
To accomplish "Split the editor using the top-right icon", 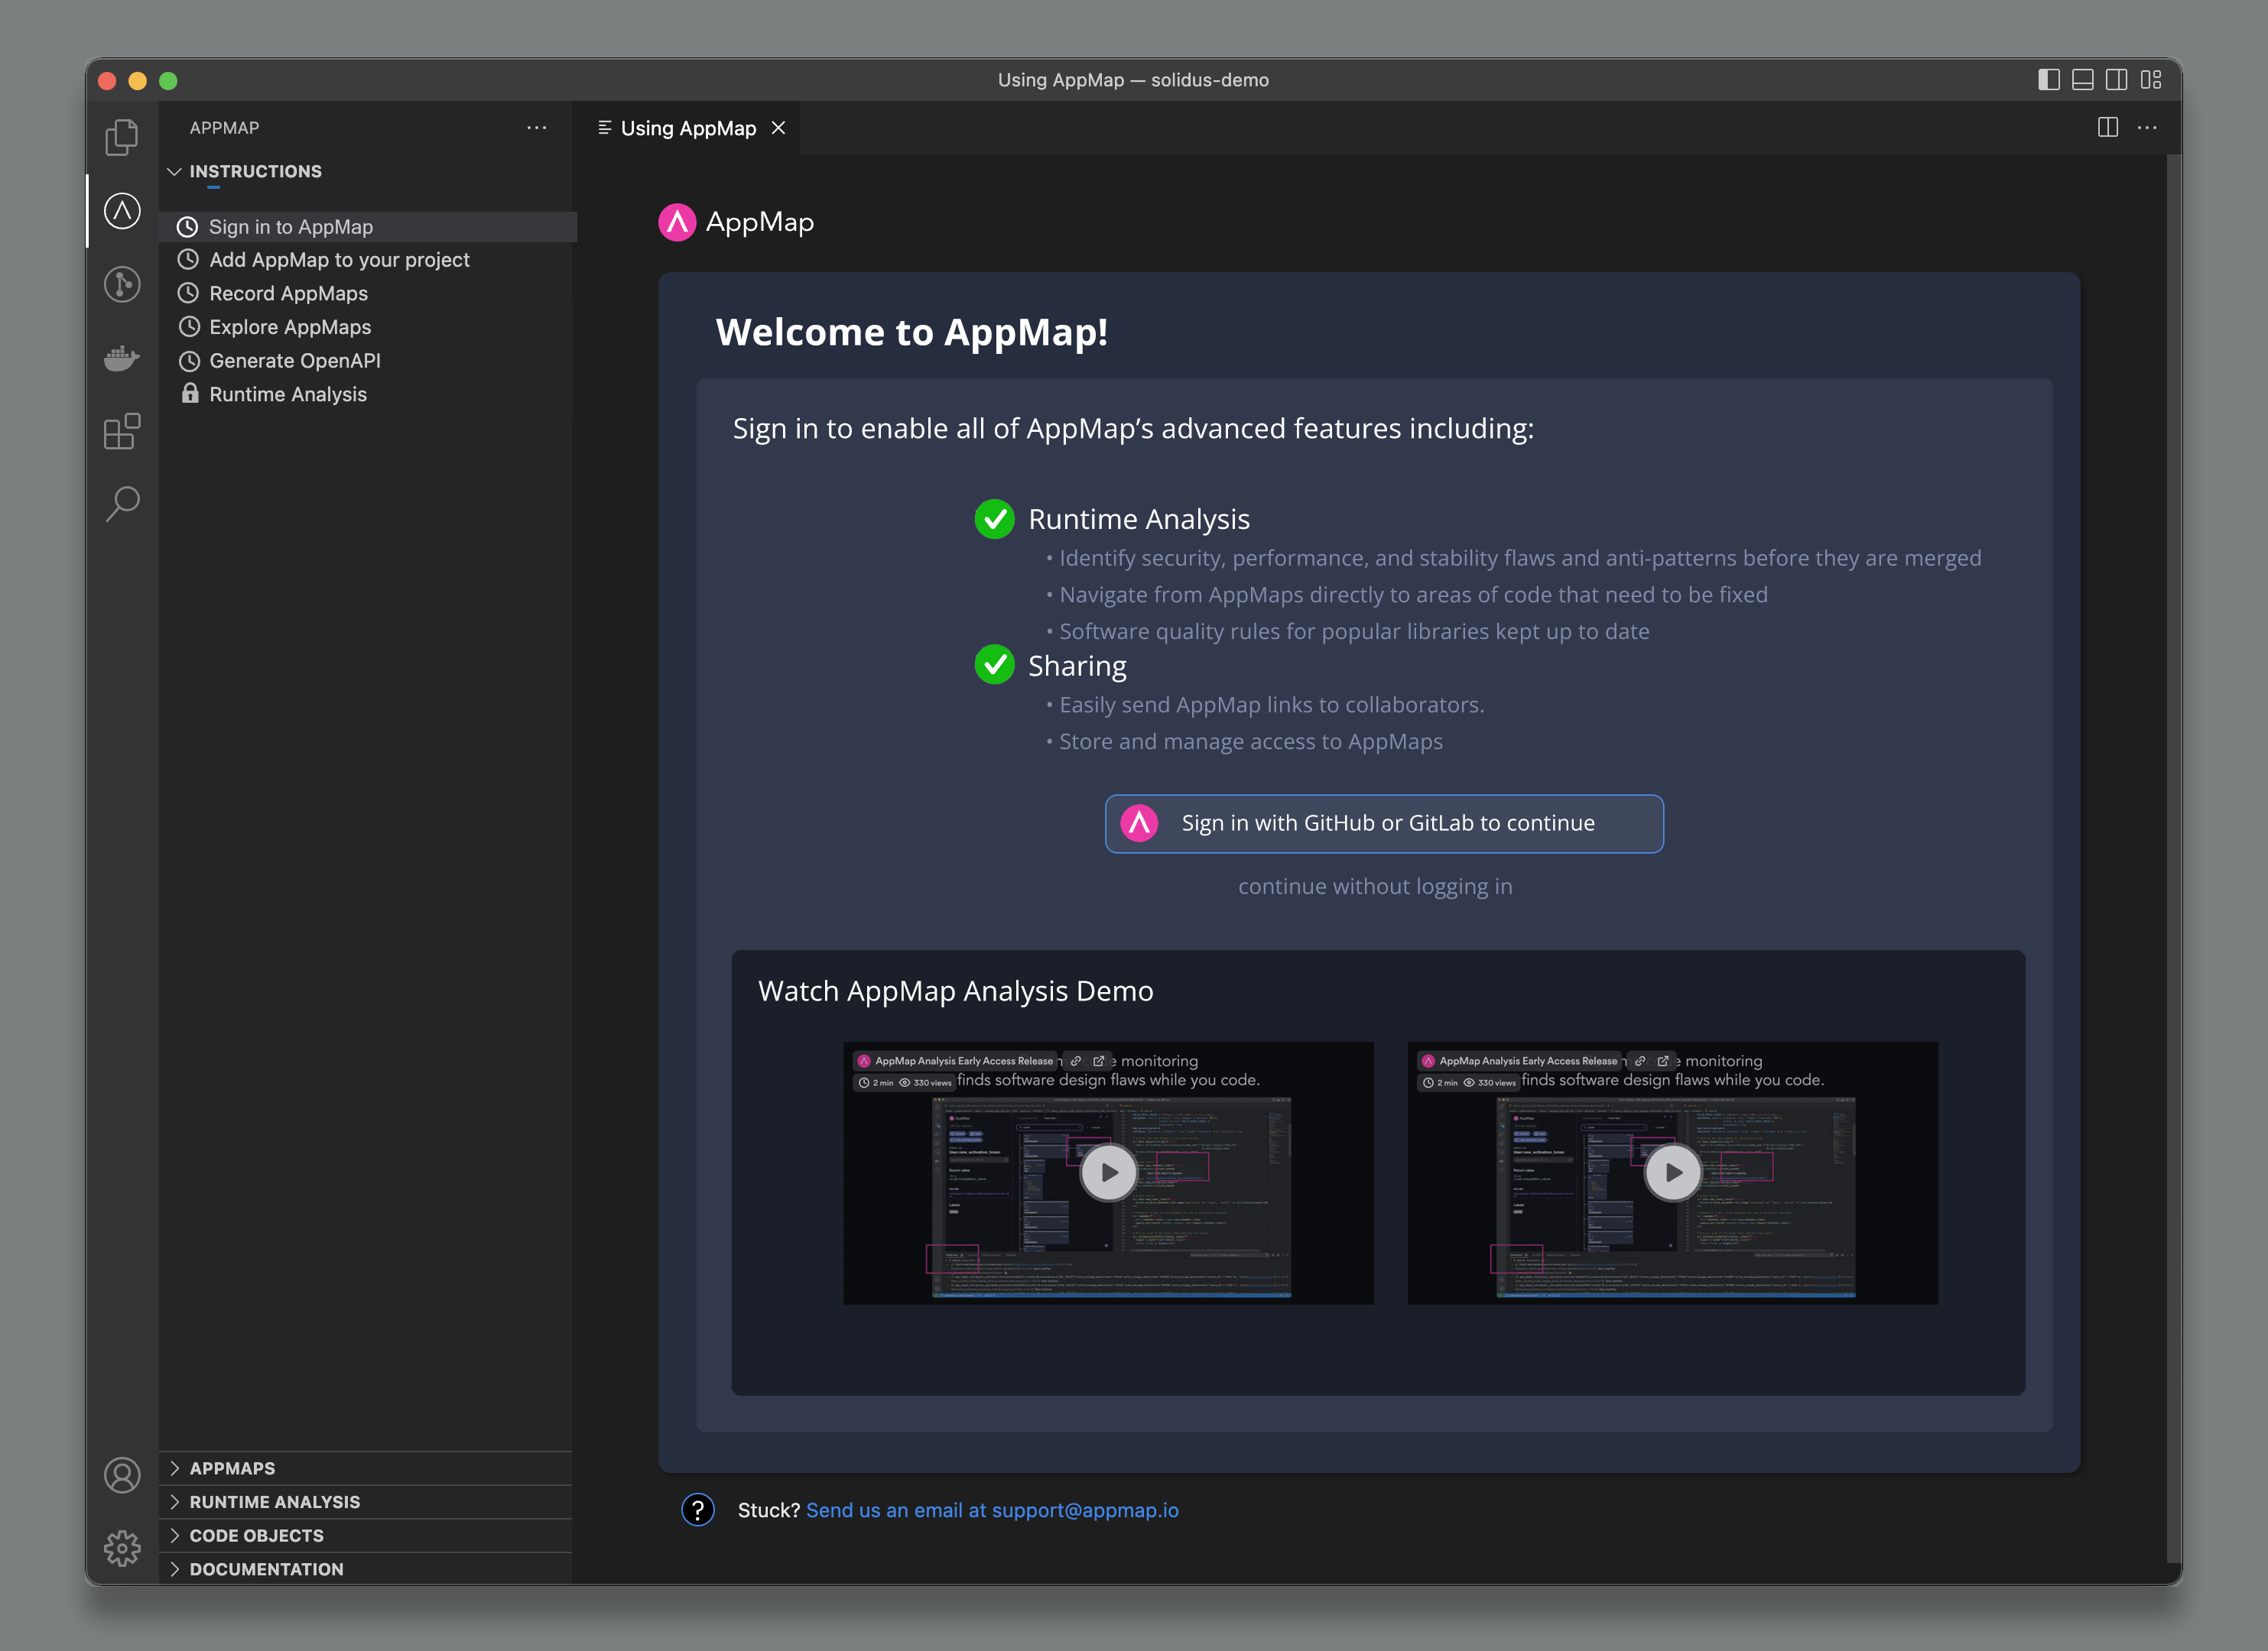I will (2108, 128).
